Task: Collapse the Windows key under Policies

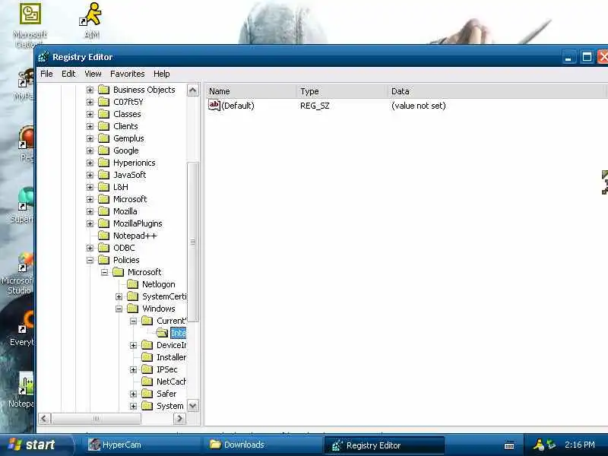Action: pos(119,309)
